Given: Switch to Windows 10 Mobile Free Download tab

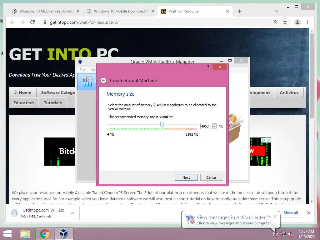Looking at the screenshot, I should point(46,11).
